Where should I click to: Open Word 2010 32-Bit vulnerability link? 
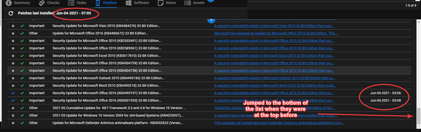click(275, 86)
